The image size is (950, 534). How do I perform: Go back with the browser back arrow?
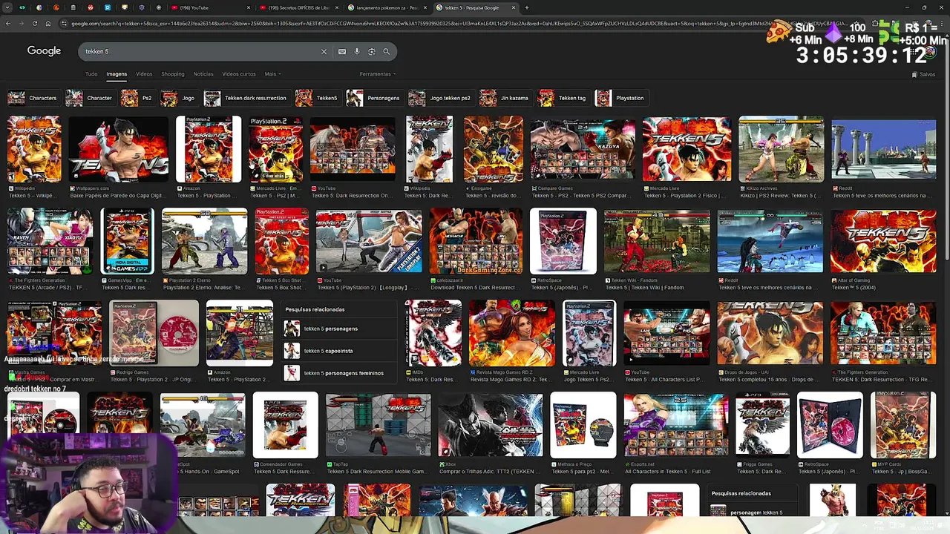click(x=7, y=24)
